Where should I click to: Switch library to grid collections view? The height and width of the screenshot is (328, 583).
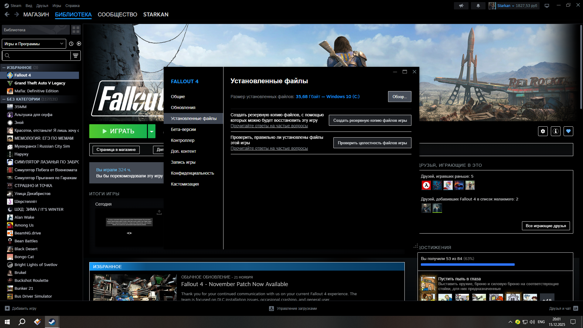[x=76, y=30]
